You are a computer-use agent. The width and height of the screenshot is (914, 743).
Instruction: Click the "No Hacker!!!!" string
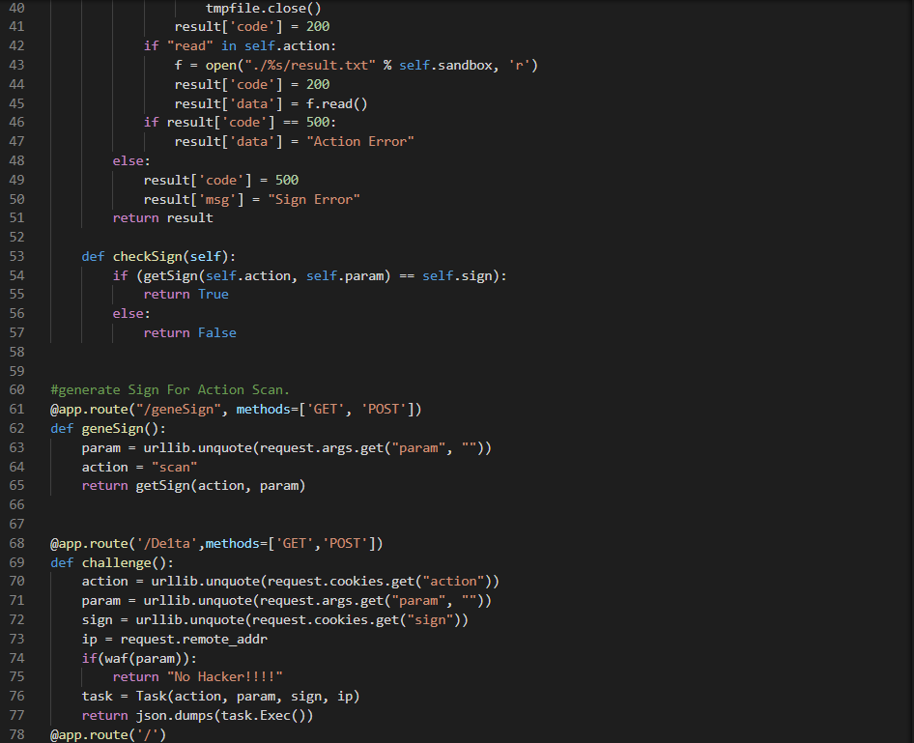point(225,677)
